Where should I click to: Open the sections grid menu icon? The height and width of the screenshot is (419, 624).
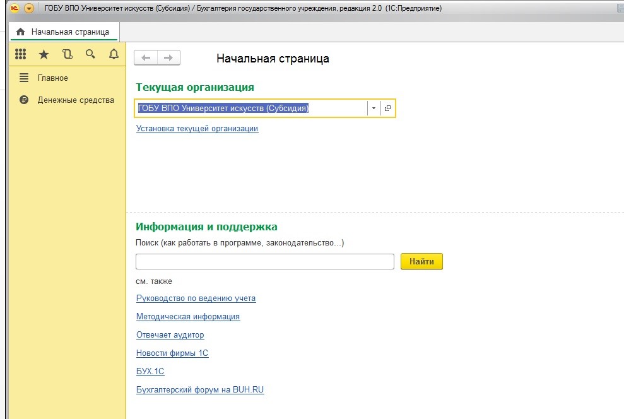20,54
